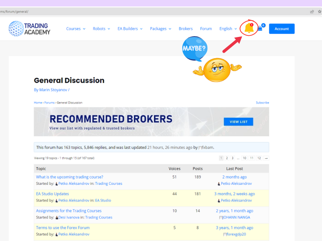Open Desi Ivanova profile link
This screenshot has width=322, height=241.
point(69,217)
